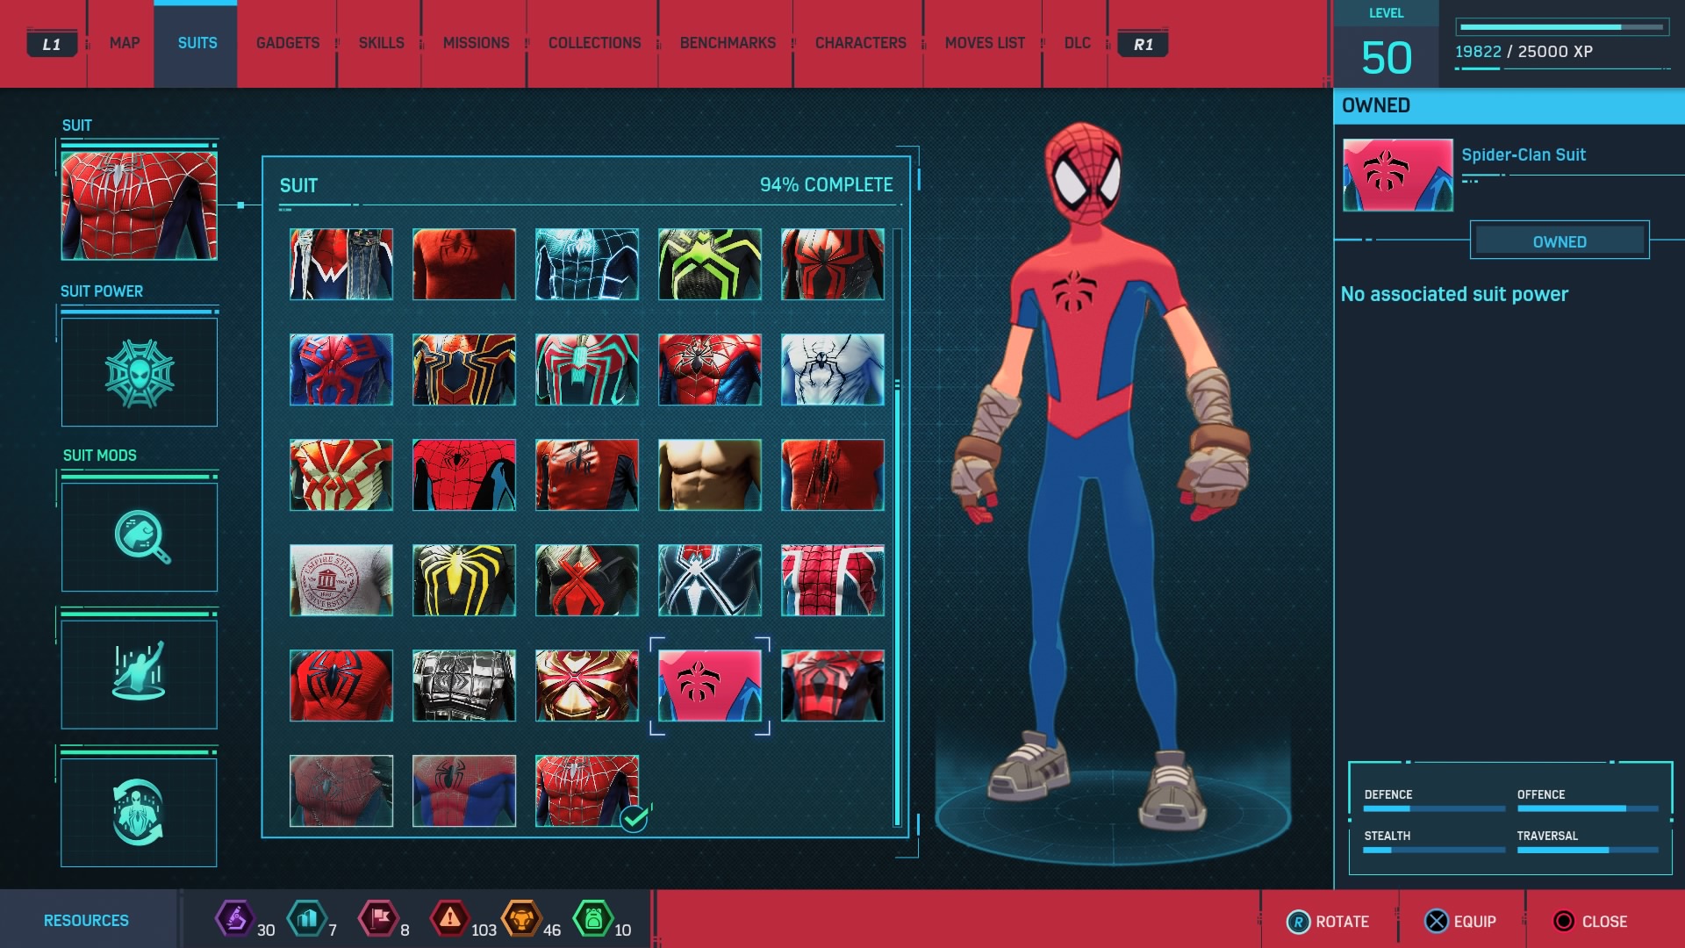Switch to the BENCHMARKS tab
This screenshot has height=948, width=1685.
[728, 43]
